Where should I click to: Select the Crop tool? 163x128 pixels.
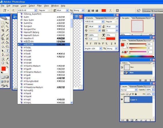point(3,30)
